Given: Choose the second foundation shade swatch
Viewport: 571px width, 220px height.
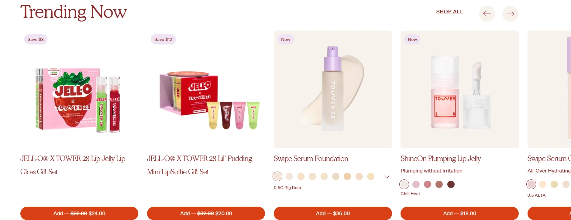Looking at the screenshot, I should tap(289, 176).
